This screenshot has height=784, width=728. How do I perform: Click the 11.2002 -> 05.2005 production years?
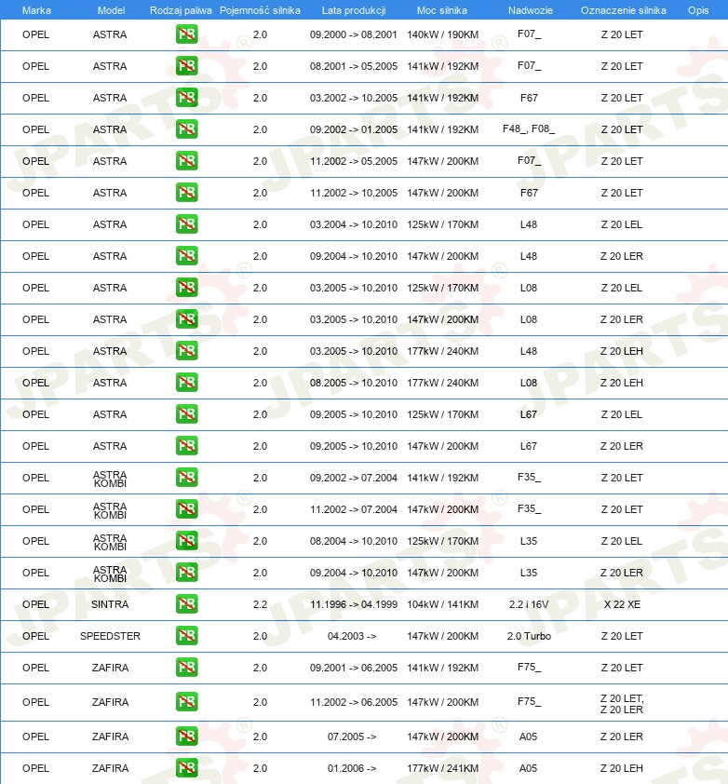354,161
